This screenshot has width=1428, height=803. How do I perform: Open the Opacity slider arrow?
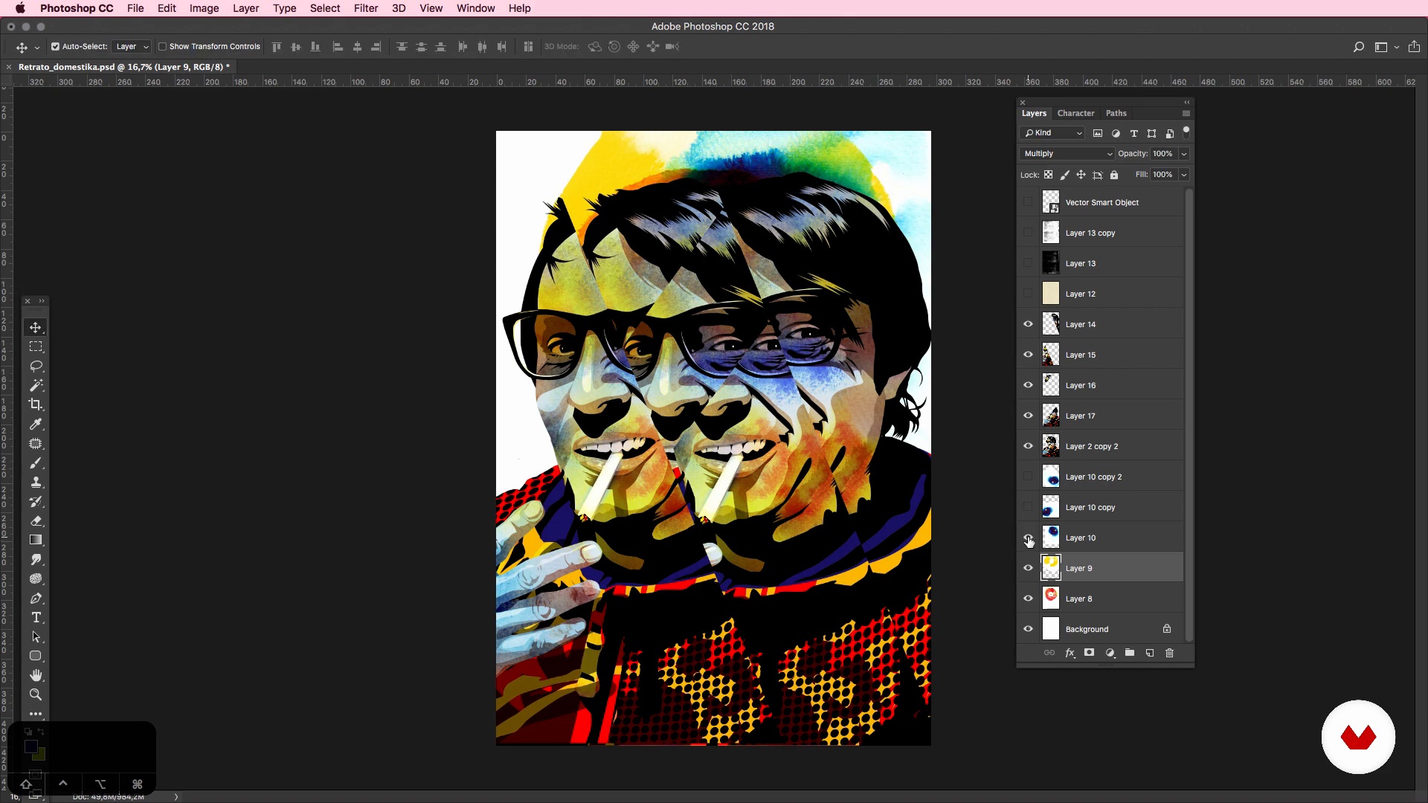click(x=1183, y=154)
